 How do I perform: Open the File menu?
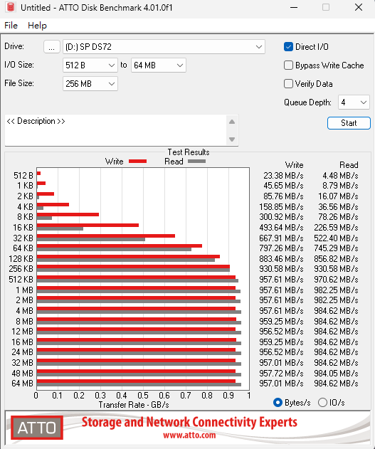11,26
